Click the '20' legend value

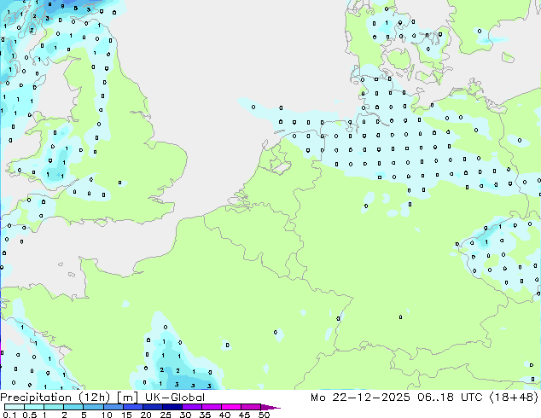(x=146, y=415)
